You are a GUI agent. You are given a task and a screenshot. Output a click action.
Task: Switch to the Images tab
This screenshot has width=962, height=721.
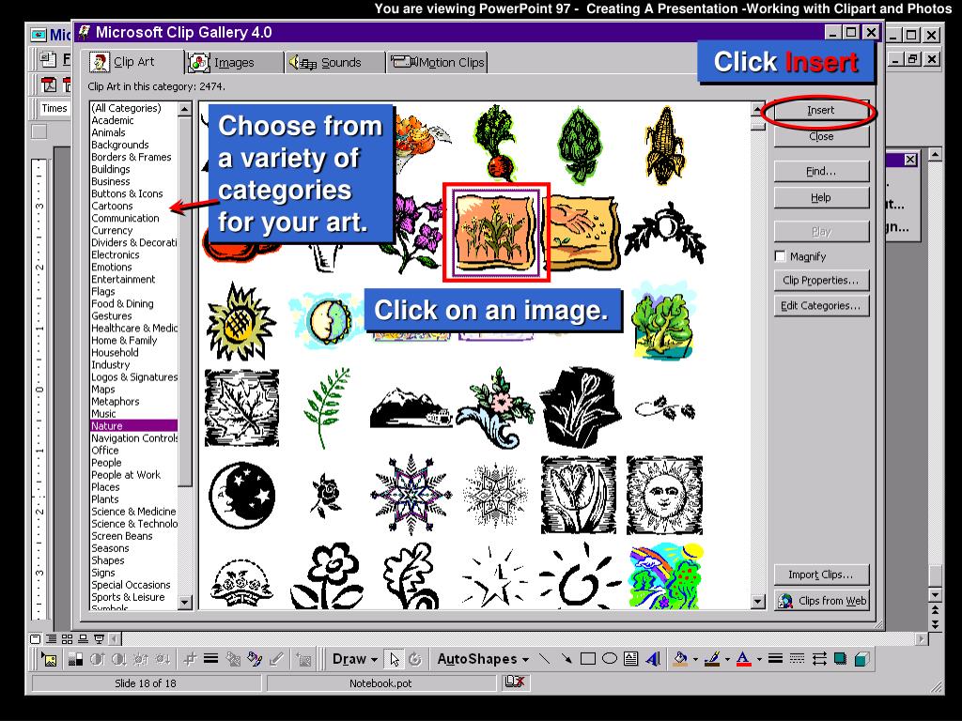pos(234,62)
